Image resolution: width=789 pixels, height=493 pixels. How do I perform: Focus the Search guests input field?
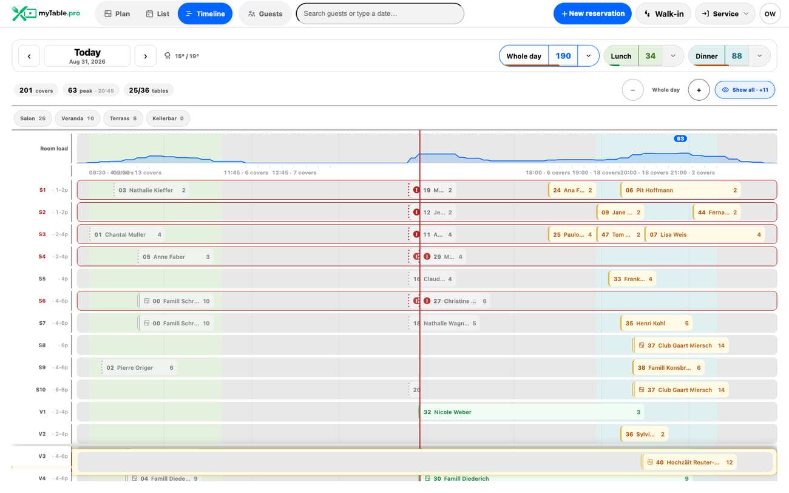[380, 13]
